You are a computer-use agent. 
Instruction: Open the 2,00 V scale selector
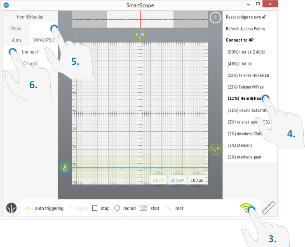click(x=158, y=180)
